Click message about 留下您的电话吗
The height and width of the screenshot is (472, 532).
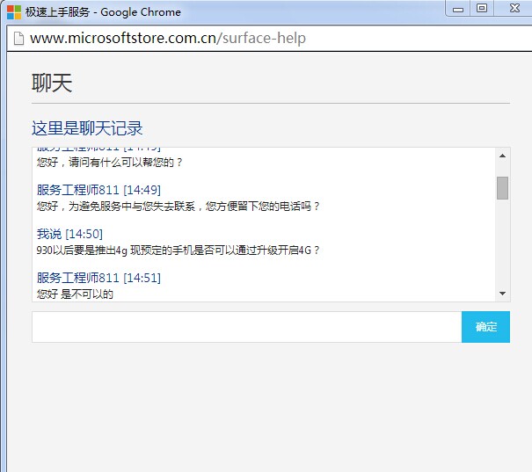click(179, 207)
